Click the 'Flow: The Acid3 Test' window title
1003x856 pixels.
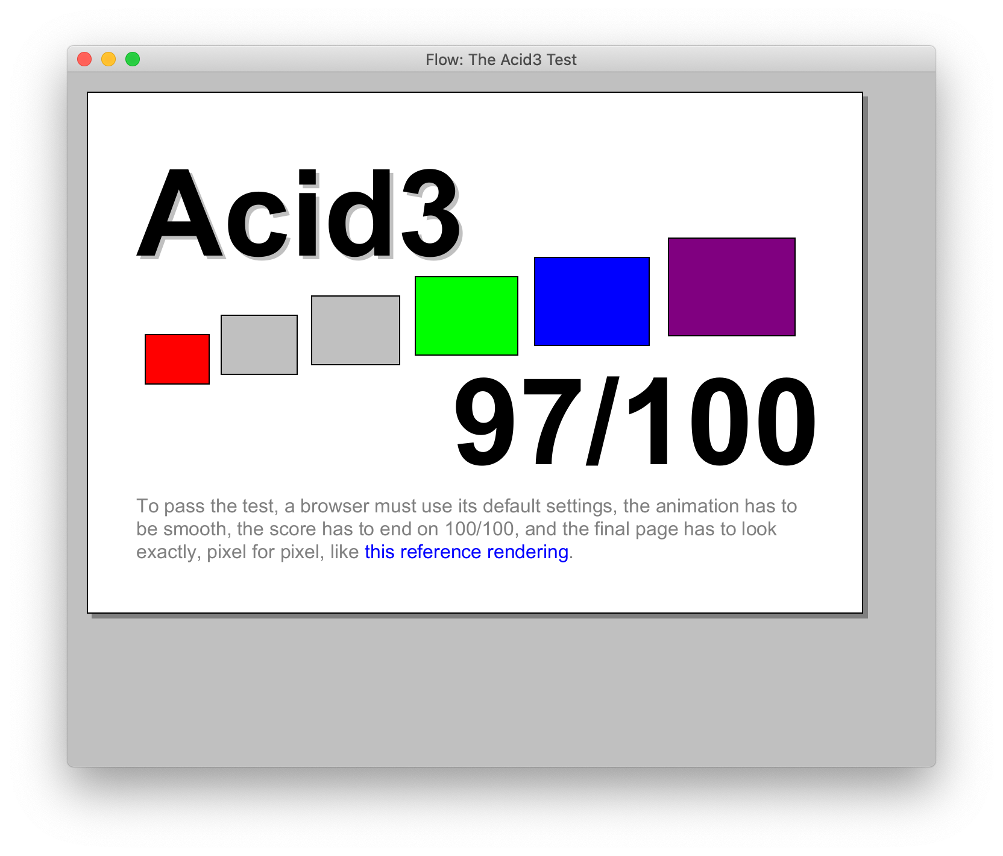[x=501, y=60]
